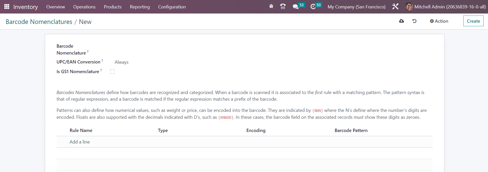Open the My Company switcher
The image size is (488, 172).
click(x=356, y=7)
